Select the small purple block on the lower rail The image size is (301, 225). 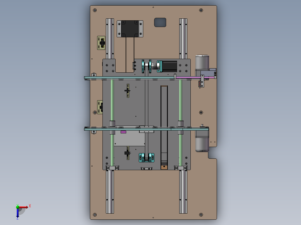(123, 132)
